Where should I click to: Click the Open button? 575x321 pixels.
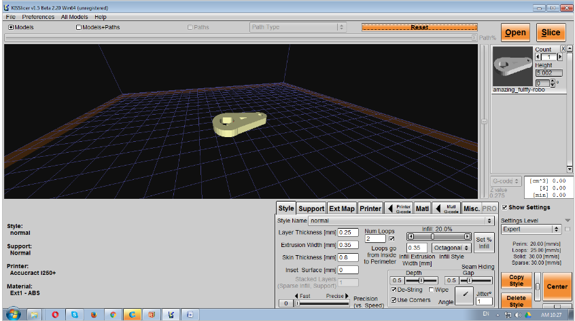pos(515,33)
